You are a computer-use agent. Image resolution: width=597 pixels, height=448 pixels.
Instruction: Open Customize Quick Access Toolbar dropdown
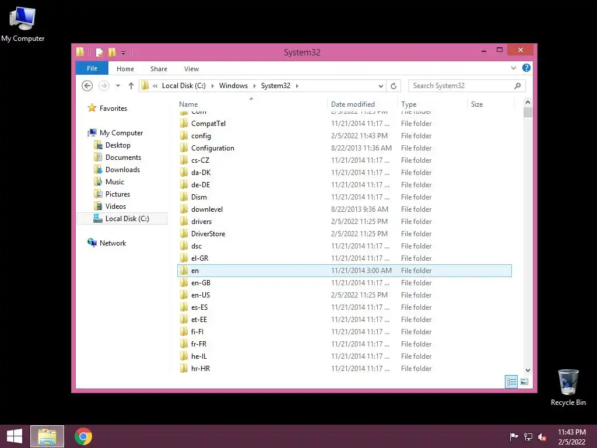124,52
